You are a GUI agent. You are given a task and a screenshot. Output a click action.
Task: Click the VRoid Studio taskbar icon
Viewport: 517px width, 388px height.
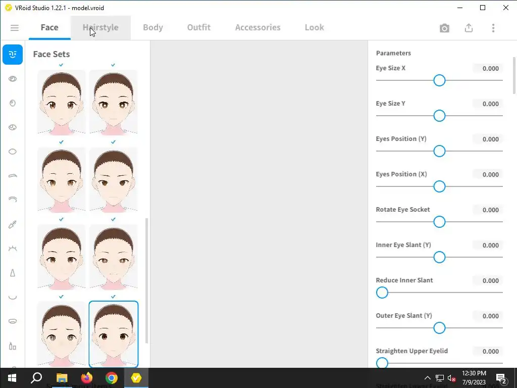(x=136, y=378)
